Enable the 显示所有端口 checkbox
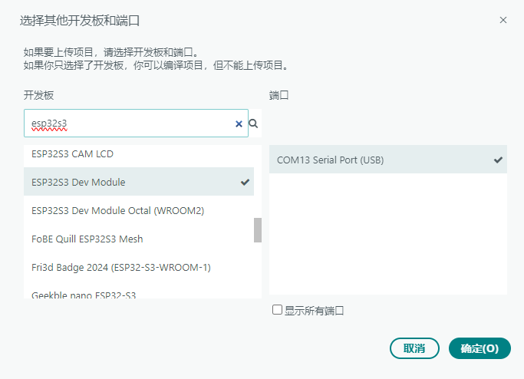 coord(278,310)
